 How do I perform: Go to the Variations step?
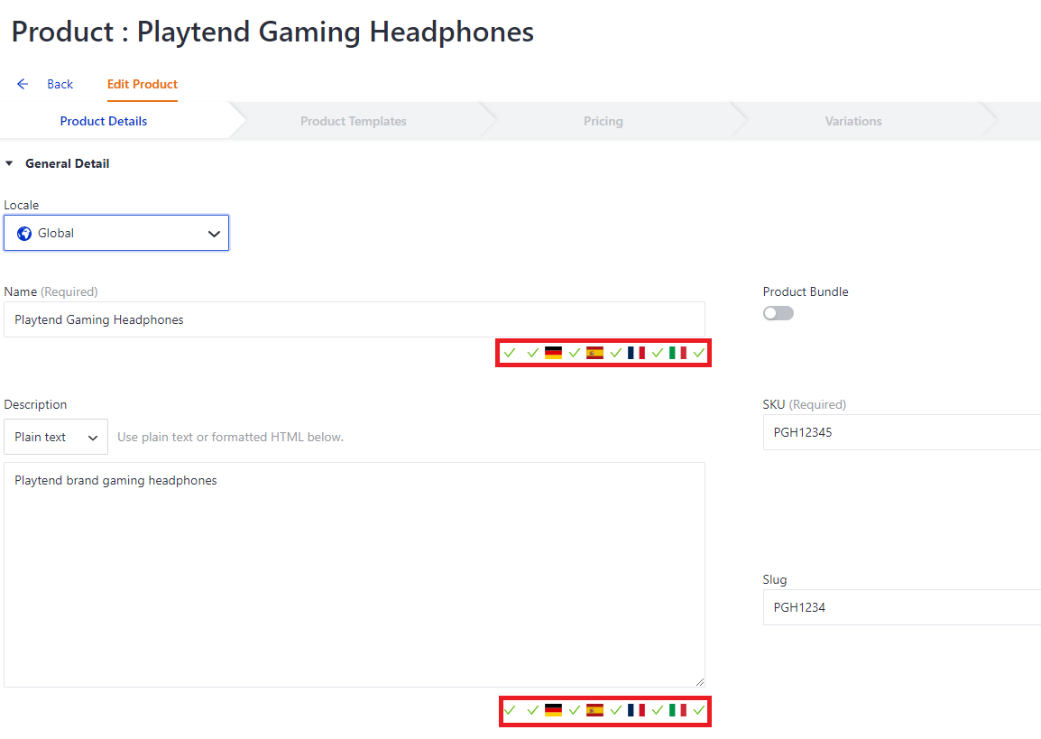point(853,121)
